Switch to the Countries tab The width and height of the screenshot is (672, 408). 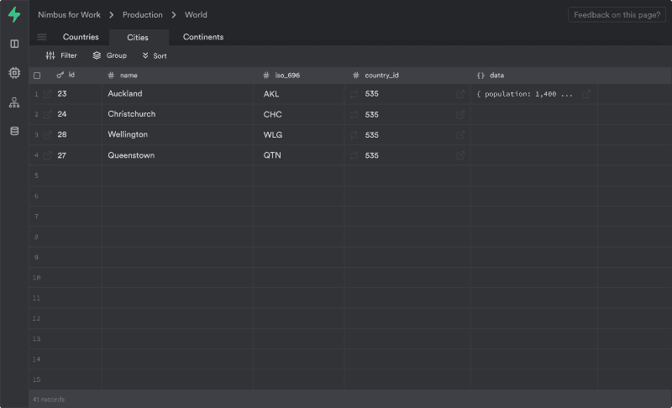(81, 37)
